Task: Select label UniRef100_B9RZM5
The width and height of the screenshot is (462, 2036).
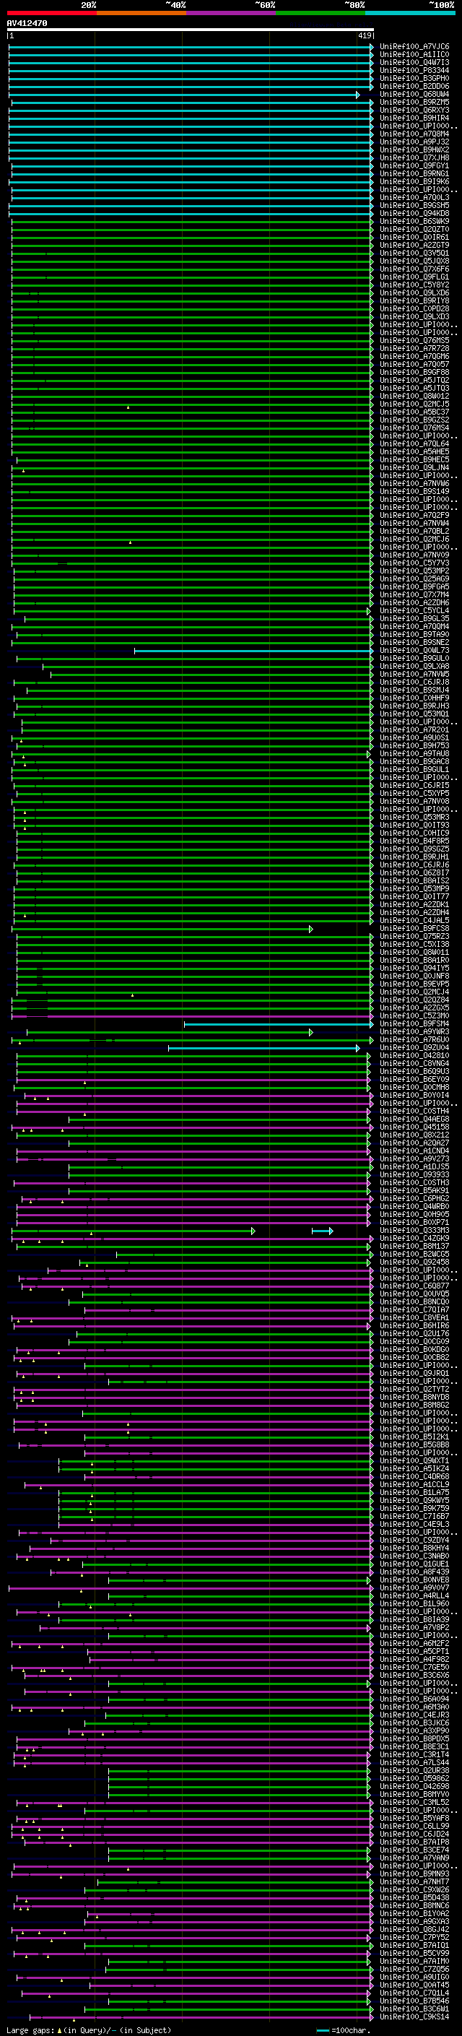Action: 414,103
